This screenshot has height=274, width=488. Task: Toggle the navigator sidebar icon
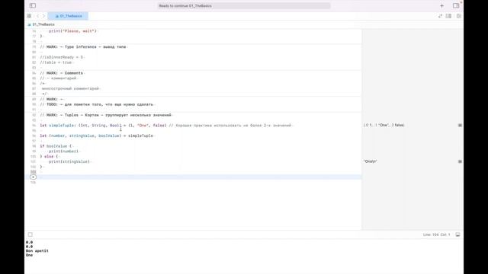pyautogui.click(x=33, y=5)
